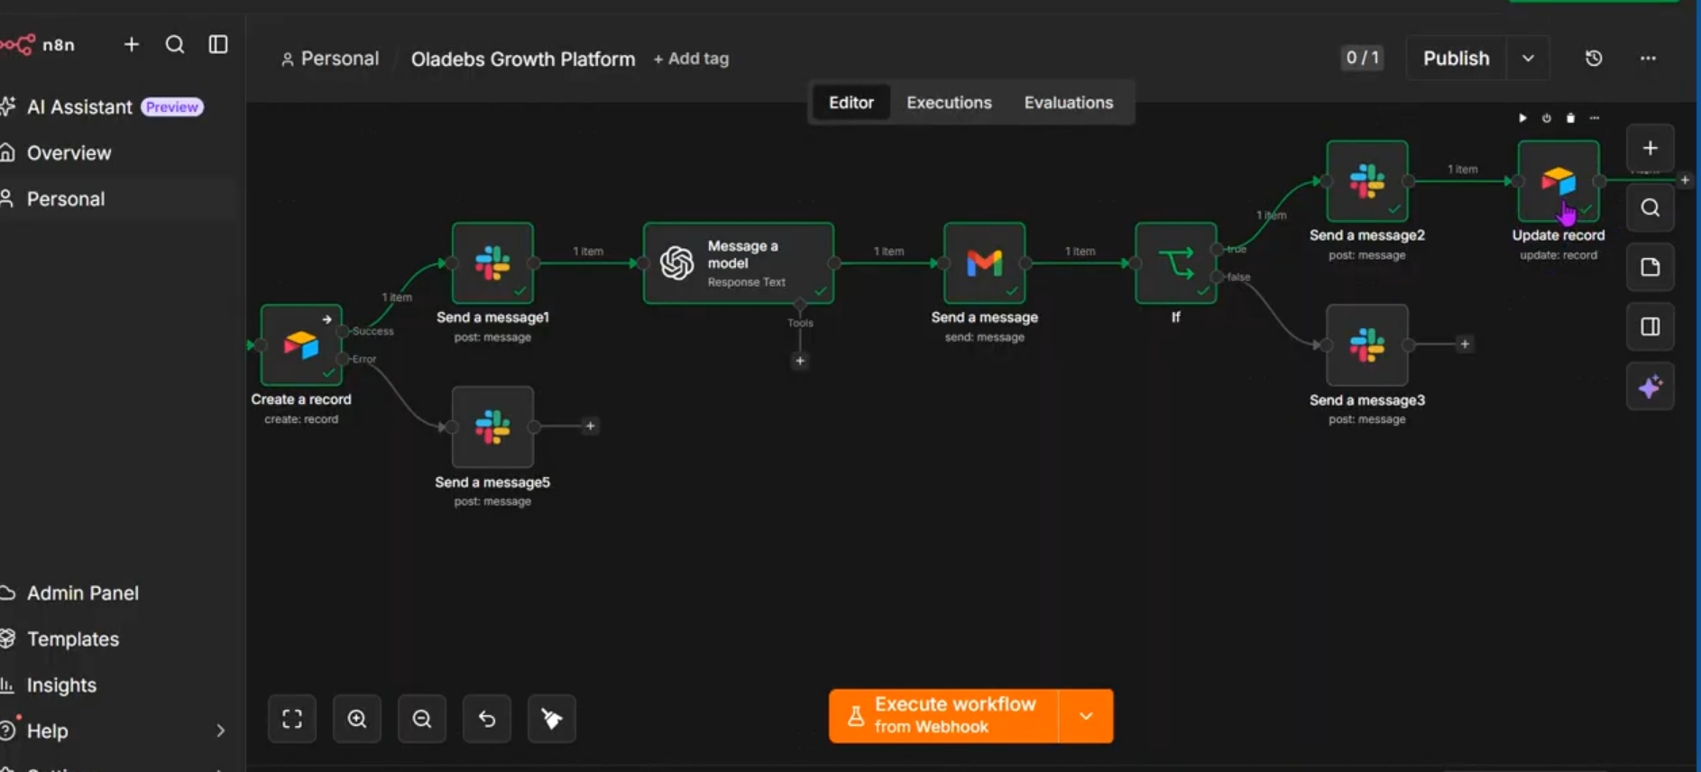Select the Send a message1 Slack node
This screenshot has width=1701, height=772.
point(492,262)
